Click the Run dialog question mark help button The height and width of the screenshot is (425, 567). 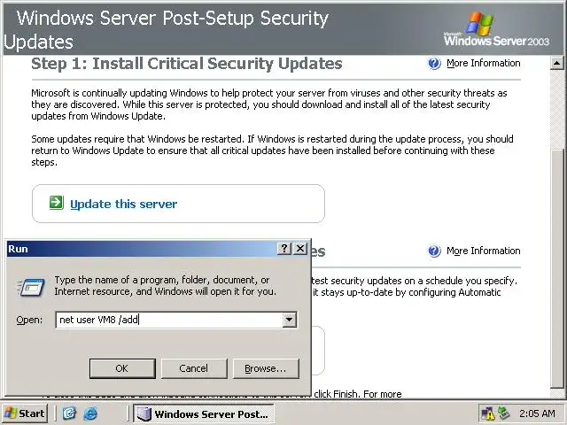point(283,249)
